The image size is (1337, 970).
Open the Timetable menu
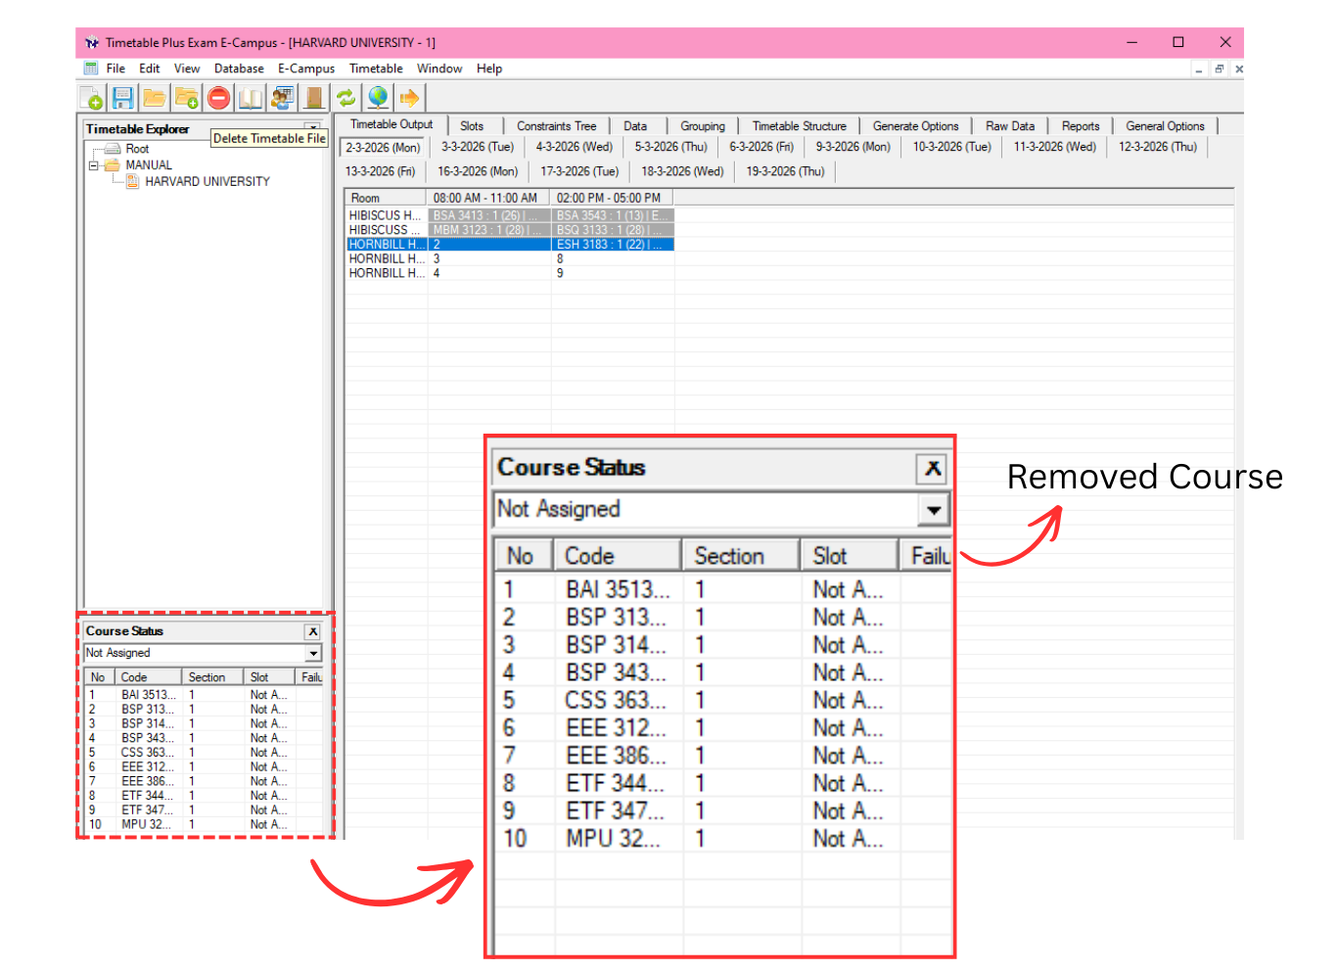pyautogui.click(x=376, y=69)
